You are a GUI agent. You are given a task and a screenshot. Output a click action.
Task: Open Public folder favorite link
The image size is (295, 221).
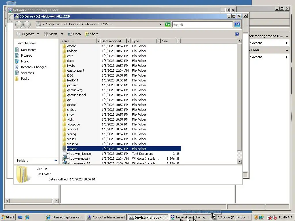coord(25,79)
